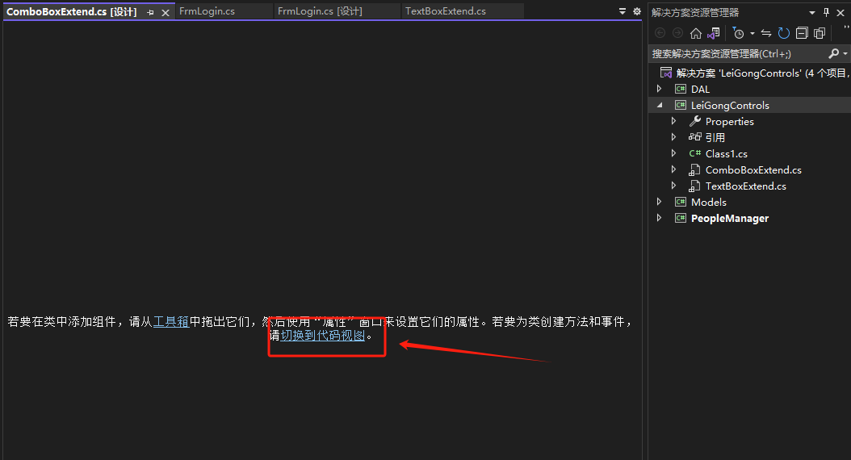Select the Properties item label
This screenshot has width=851, height=460.
[729, 122]
